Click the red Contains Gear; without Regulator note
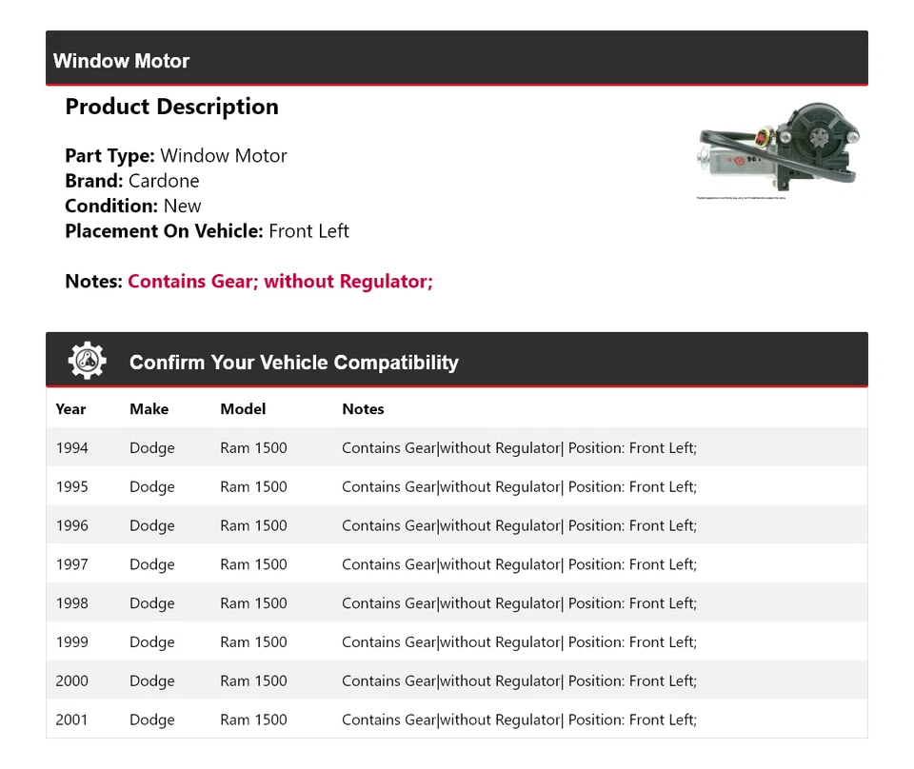 [280, 282]
